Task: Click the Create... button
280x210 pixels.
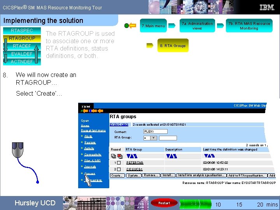Action: coord(117,175)
